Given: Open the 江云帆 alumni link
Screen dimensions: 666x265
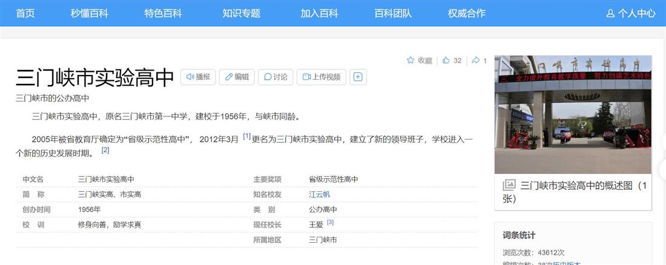Looking at the screenshot, I should click(x=320, y=195).
